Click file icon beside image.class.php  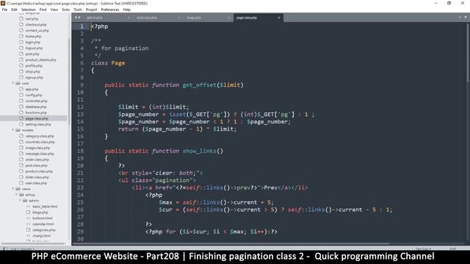[21, 148]
